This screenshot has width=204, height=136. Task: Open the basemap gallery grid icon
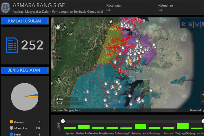click(x=202, y=24)
